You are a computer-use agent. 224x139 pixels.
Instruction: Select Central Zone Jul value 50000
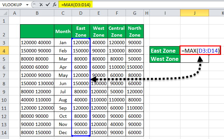pyautogui.click(x=117, y=92)
